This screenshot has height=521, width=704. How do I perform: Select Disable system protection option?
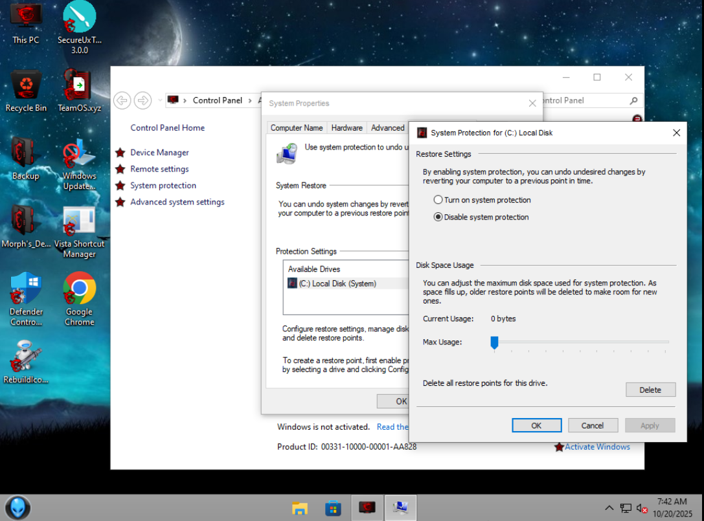pyautogui.click(x=438, y=217)
